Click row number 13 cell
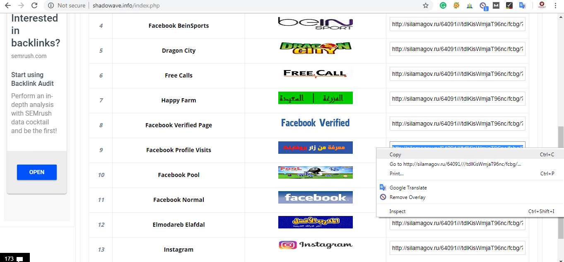Screen dimensions: 564x262 tap(101, 250)
